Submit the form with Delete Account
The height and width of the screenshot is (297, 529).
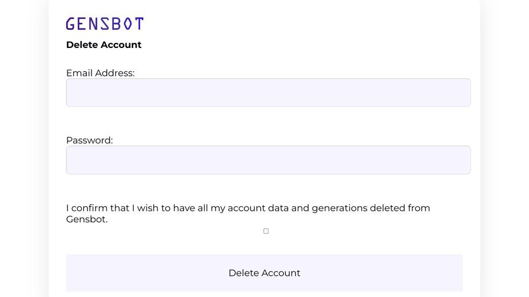click(x=264, y=273)
